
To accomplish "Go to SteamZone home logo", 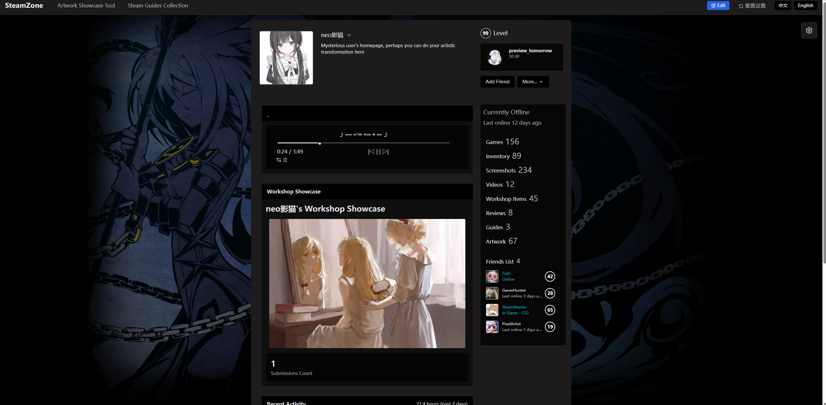I will pos(24,5).
